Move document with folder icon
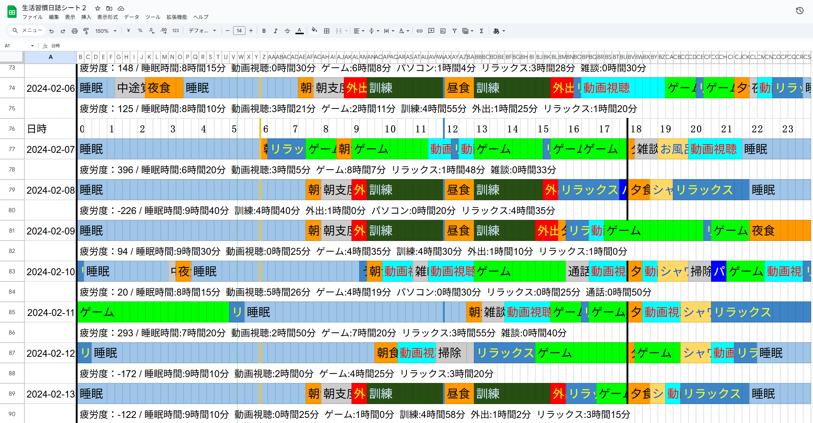Screen dimensions: 813x423 coord(109,8)
